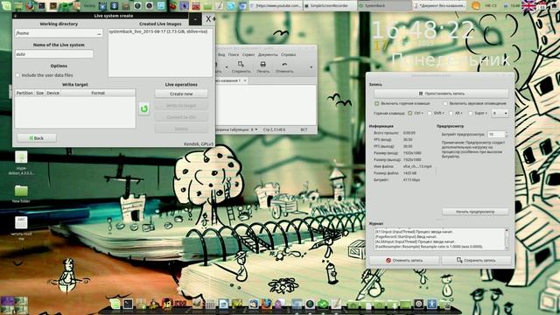
Task: Open the working directory browse button
Action: (99, 33)
